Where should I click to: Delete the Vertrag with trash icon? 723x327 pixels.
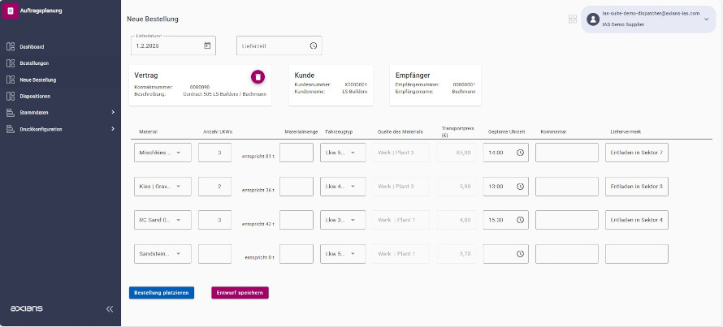pyautogui.click(x=258, y=76)
